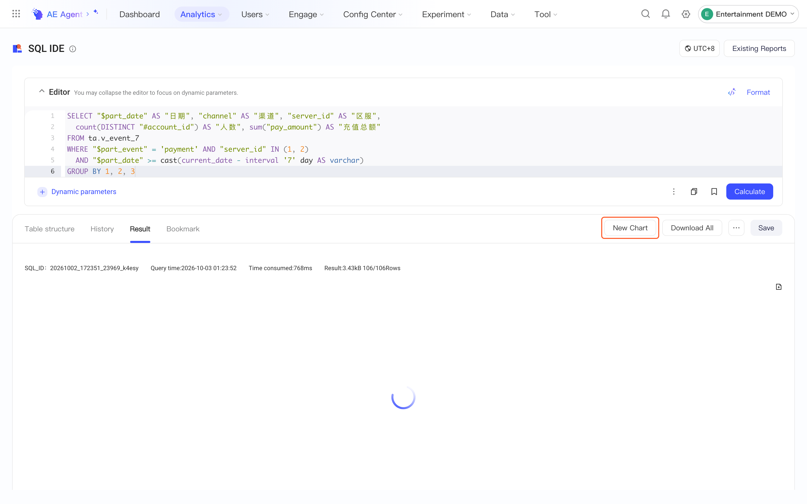Image resolution: width=807 pixels, height=504 pixels.
Task: Open the horizontal more options button near Save
Action: 736,228
